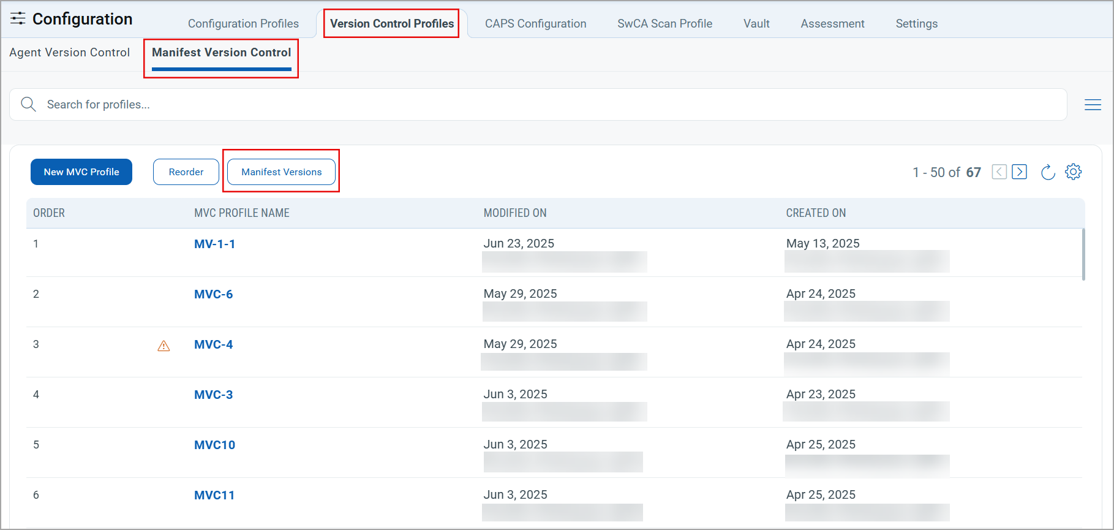Click the 1 - 50 of 67 pagination text
Image resolution: width=1114 pixels, height=530 pixels.
[x=947, y=173]
